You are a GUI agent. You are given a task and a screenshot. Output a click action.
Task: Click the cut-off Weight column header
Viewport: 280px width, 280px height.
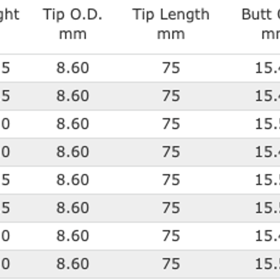[x=9, y=15]
